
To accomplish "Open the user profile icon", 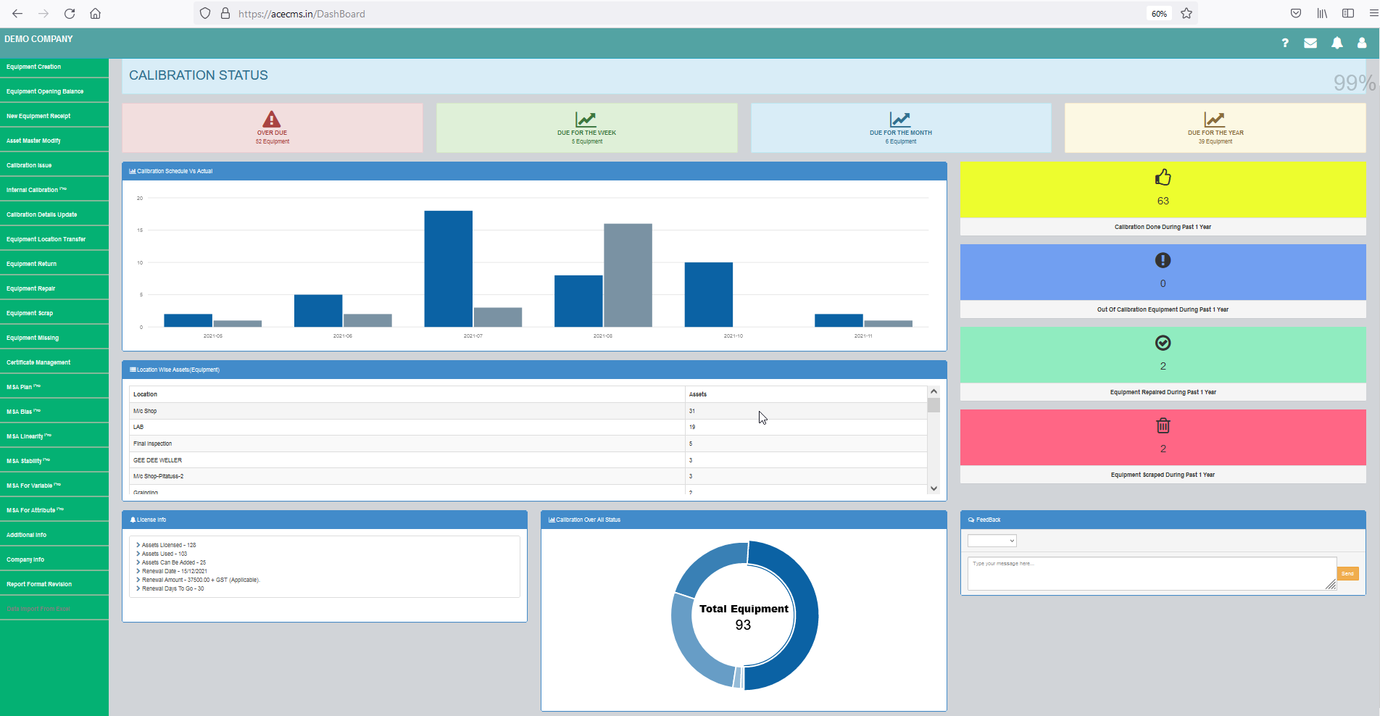I will (1363, 43).
